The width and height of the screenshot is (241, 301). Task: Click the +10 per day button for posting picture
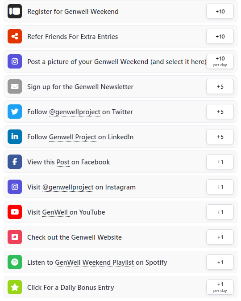point(220,61)
